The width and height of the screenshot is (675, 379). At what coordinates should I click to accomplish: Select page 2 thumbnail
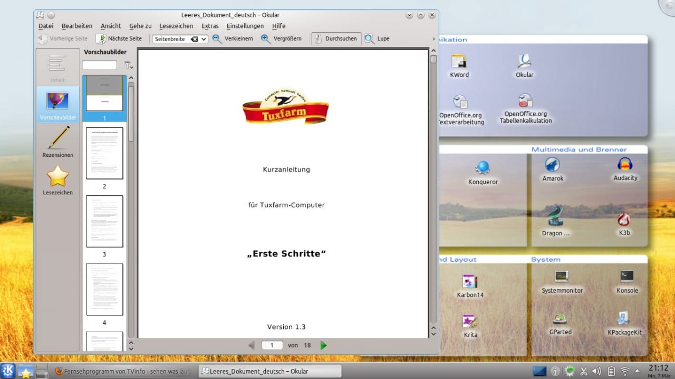pos(104,153)
